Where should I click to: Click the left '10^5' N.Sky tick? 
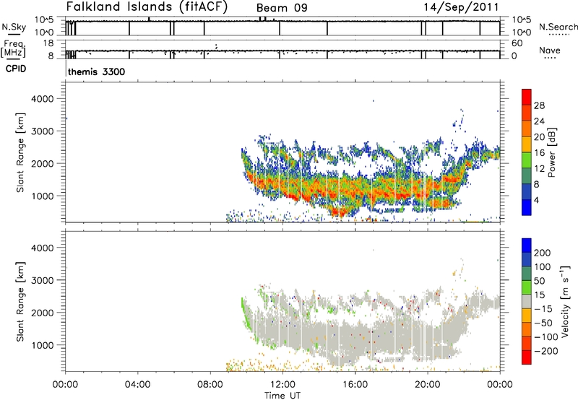click(x=44, y=19)
